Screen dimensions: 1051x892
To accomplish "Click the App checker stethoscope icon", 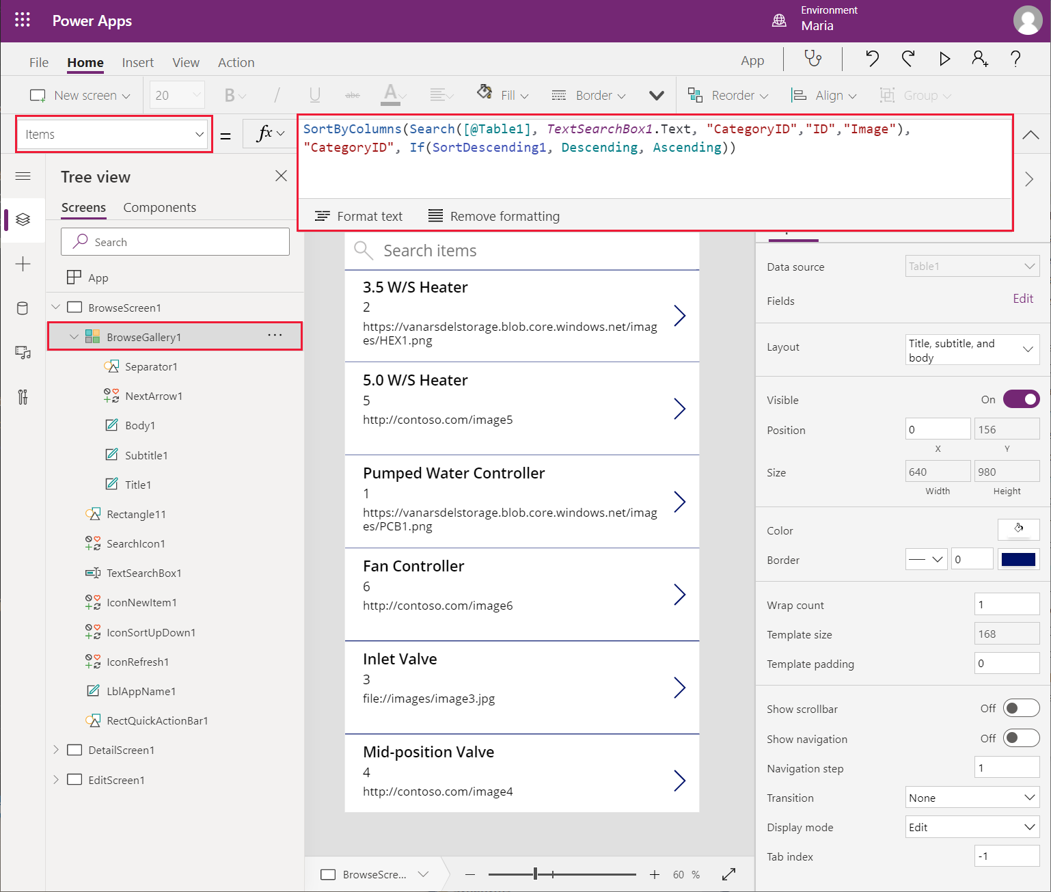I will 813,59.
